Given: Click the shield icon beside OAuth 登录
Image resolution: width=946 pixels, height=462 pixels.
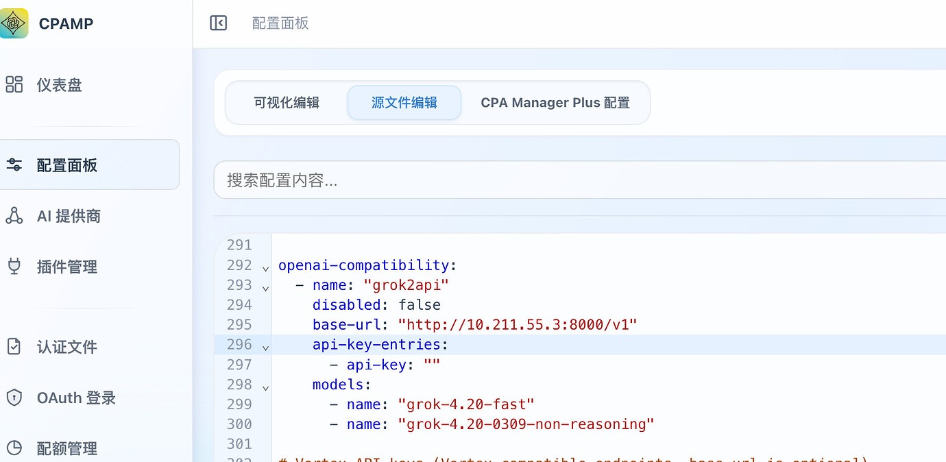Looking at the screenshot, I should click(14, 397).
